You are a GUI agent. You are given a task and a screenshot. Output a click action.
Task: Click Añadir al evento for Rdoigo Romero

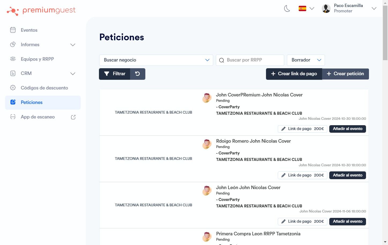(348, 175)
